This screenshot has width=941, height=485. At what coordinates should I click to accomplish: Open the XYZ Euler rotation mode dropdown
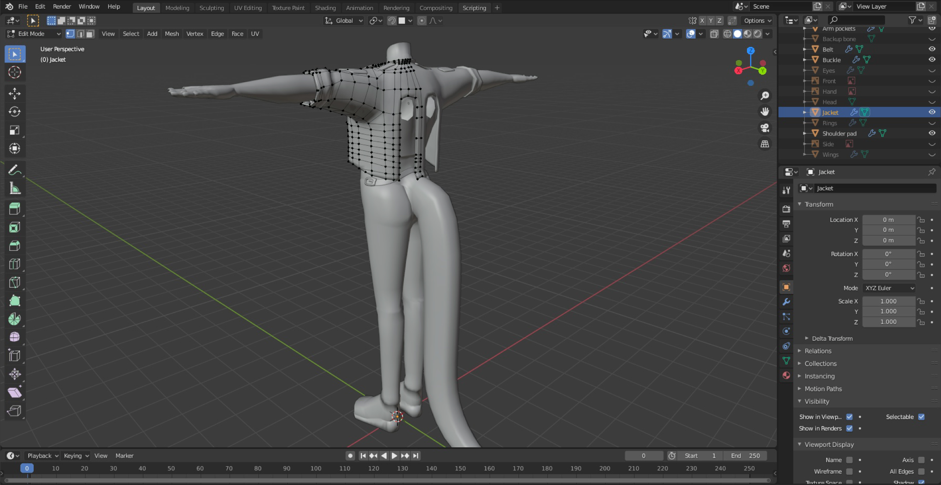[x=889, y=288]
